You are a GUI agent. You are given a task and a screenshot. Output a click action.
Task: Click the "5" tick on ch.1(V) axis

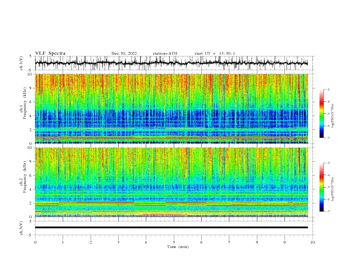click(31, 56)
